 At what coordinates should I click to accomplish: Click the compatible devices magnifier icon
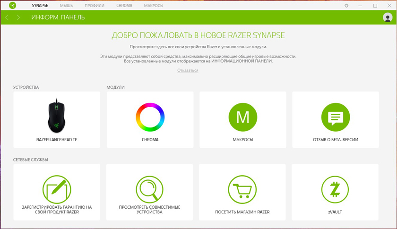150,189
